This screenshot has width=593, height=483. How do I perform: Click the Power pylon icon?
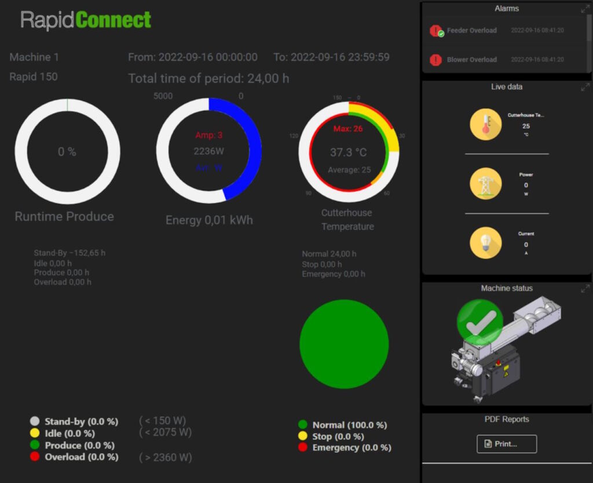pyautogui.click(x=485, y=184)
